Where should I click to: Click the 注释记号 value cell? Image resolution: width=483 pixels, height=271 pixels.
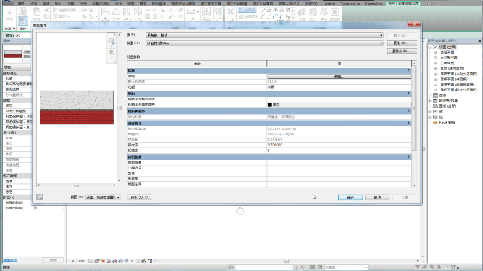click(x=339, y=168)
